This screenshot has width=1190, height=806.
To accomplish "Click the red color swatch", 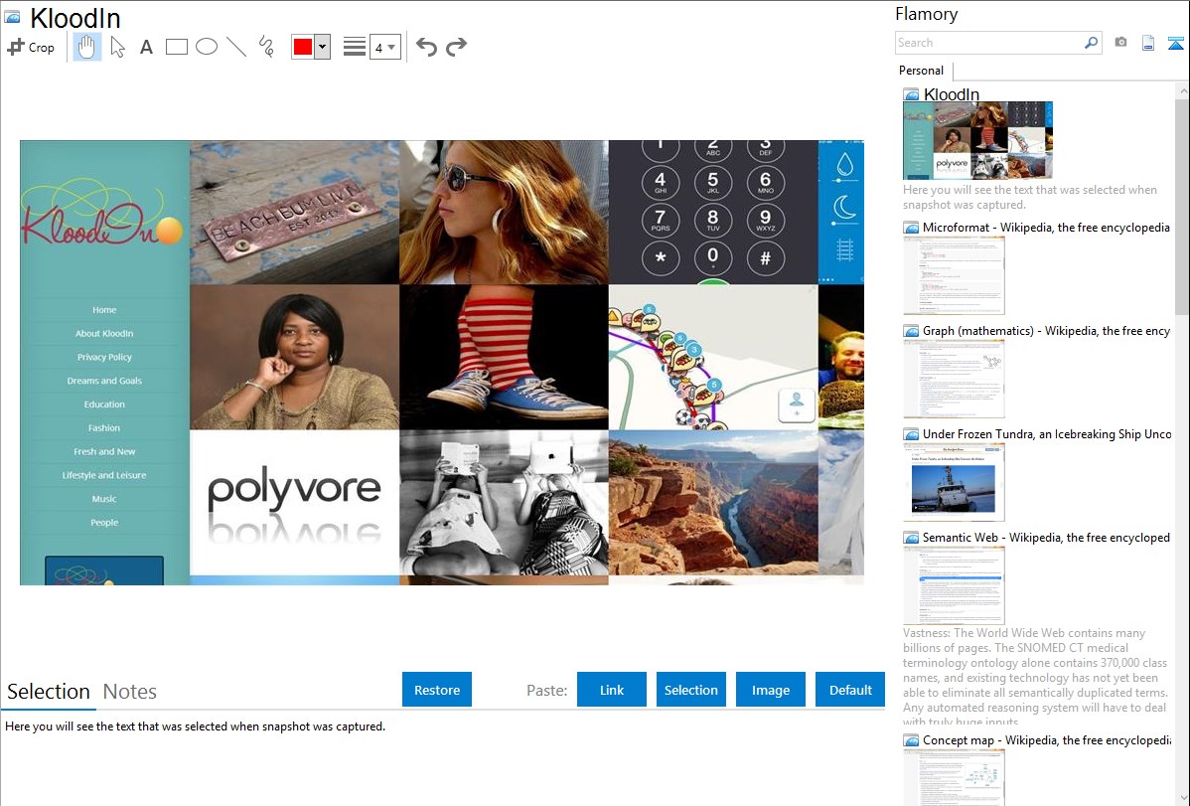I will [302, 47].
